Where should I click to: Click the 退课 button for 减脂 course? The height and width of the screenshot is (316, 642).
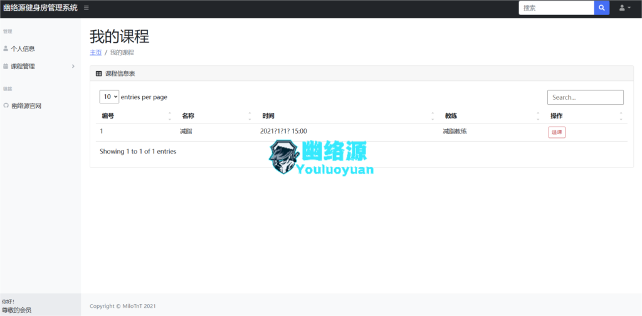[x=557, y=132]
